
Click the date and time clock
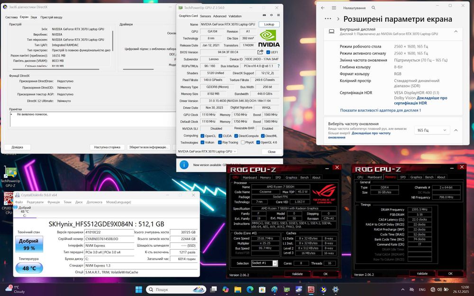coord(460,289)
